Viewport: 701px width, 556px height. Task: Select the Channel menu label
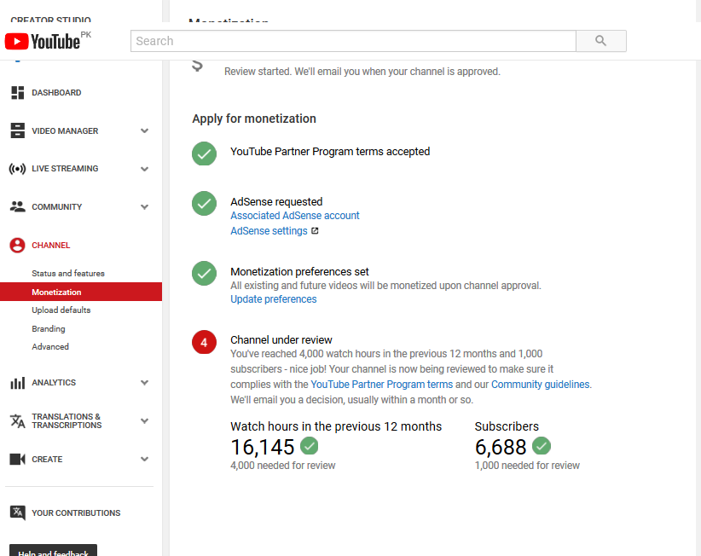(51, 246)
